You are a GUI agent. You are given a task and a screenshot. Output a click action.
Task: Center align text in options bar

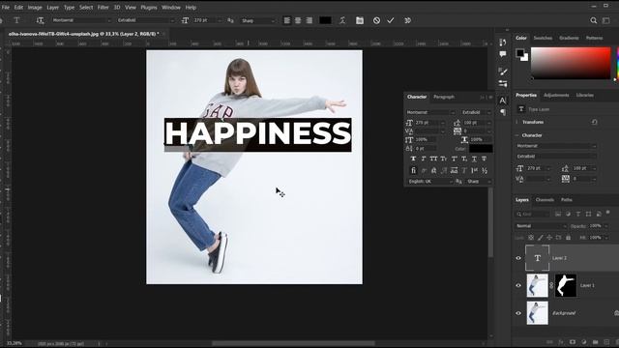[298, 20]
